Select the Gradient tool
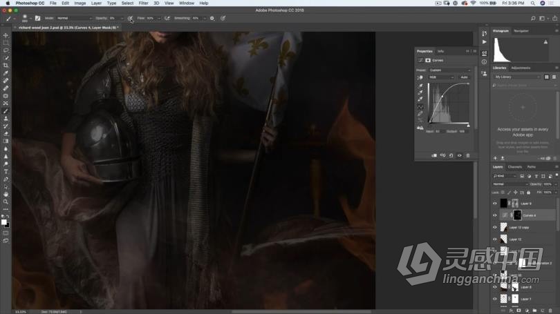This screenshot has height=314, width=560. tap(6, 141)
